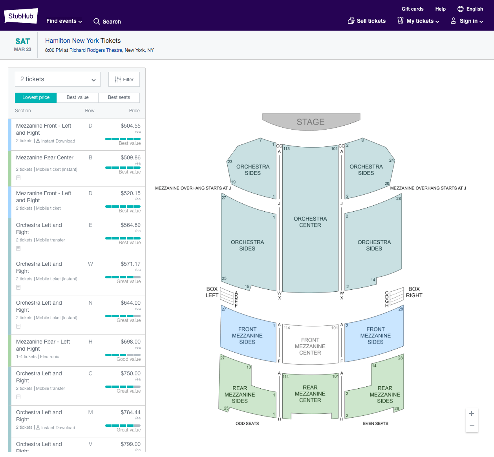Click the Richard Rodgers Theatre link

(x=96, y=50)
